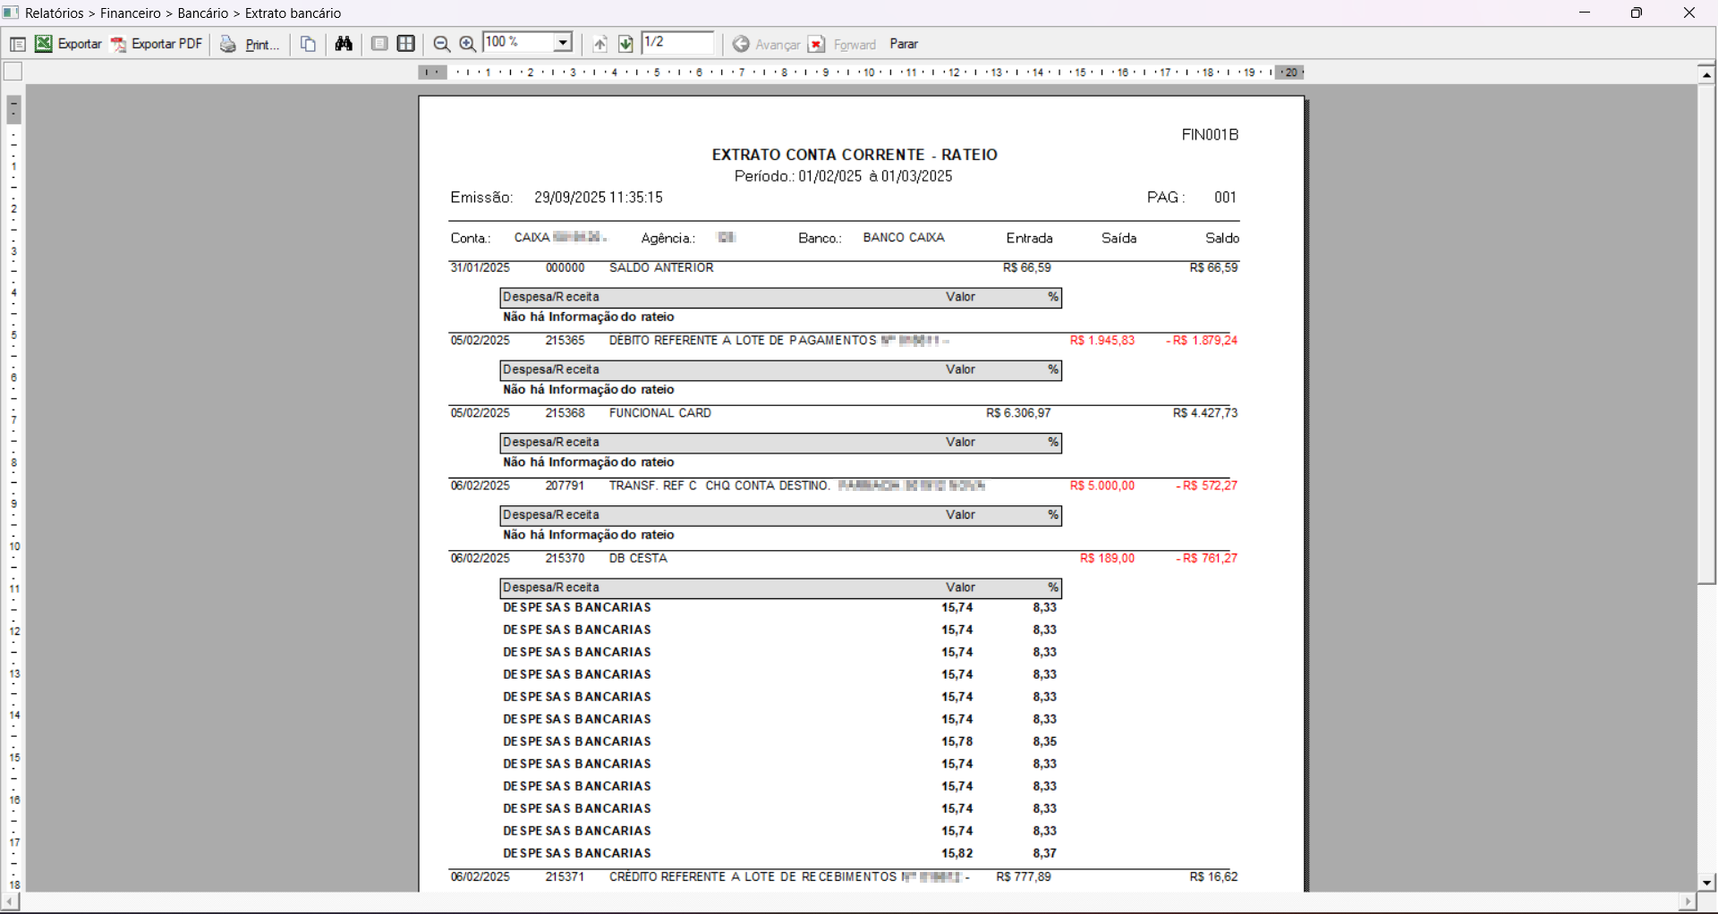Open the zoom percentage dropdown arrow
The width and height of the screenshot is (1718, 914).
[563, 43]
